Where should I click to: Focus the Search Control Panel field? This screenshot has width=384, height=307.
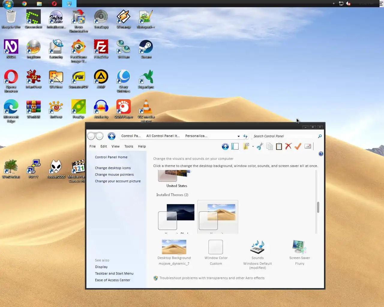284,136
